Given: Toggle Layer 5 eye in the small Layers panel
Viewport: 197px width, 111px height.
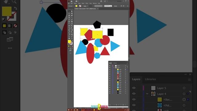Looking at the screenshot, I should click(110, 66).
